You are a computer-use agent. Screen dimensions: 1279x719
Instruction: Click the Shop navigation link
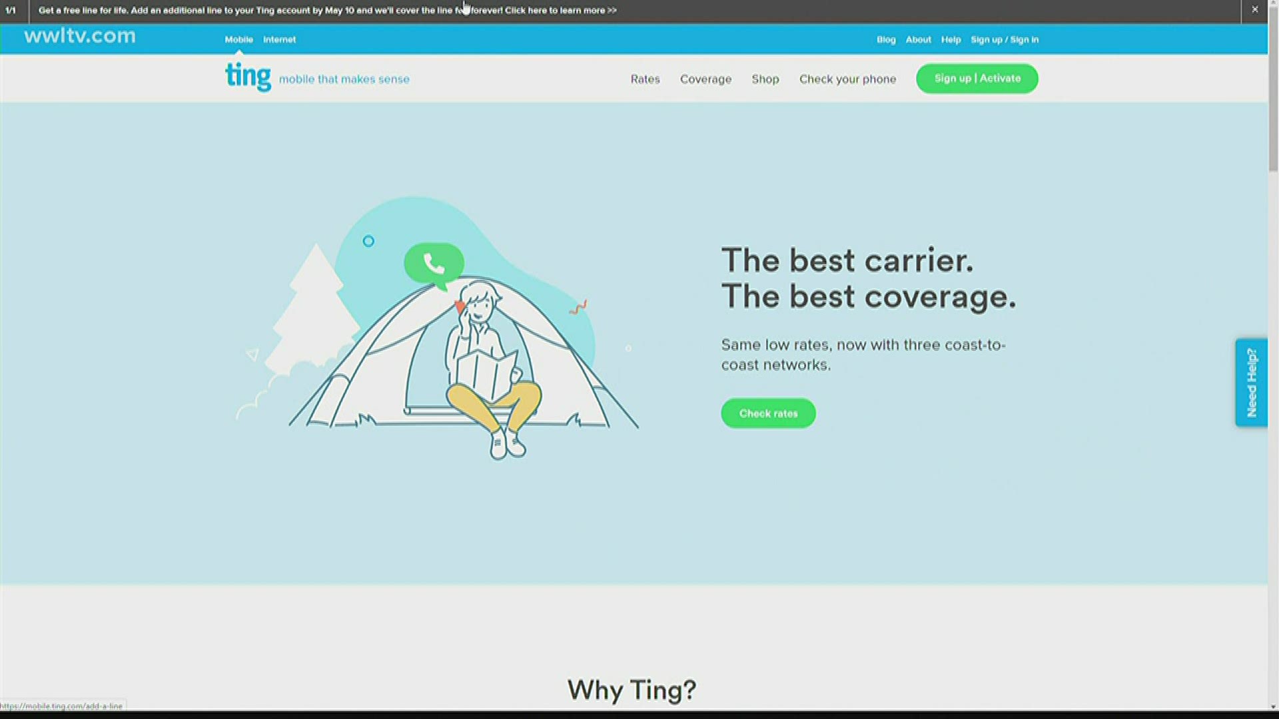click(x=765, y=78)
